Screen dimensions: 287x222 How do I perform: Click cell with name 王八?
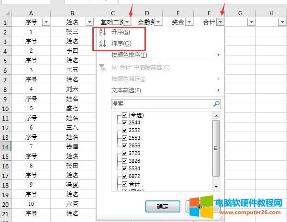point(72,127)
